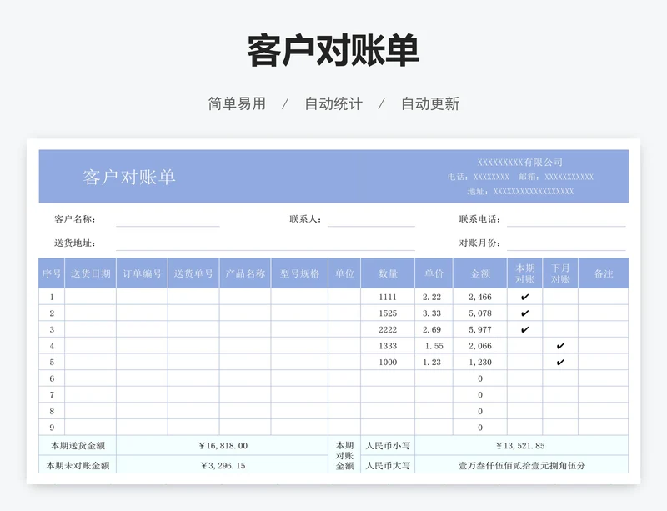Image resolution: width=667 pixels, height=511 pixels.
Task: Select the 送货单号 column header
Action: [x=193, y=273]
